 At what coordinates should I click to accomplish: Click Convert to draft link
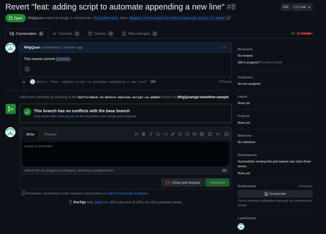click(271, 62)
